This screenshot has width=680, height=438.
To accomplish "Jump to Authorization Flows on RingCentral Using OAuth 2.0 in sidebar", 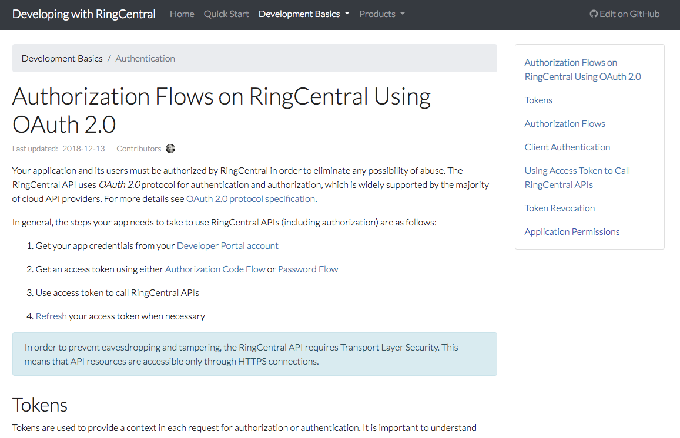I will click(582, 69).
